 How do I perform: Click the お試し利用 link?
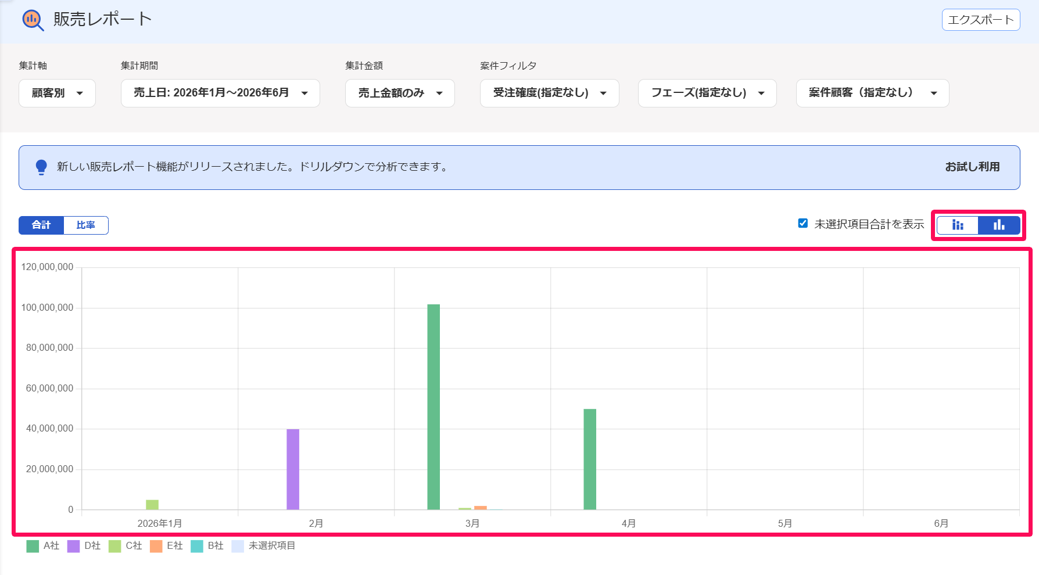point(972,167)
